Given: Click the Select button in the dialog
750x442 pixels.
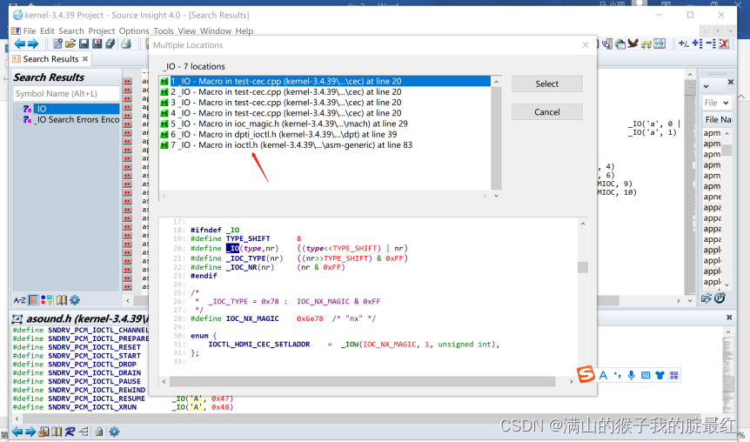Looking at the screenshot, I should (x=546, y=84).
